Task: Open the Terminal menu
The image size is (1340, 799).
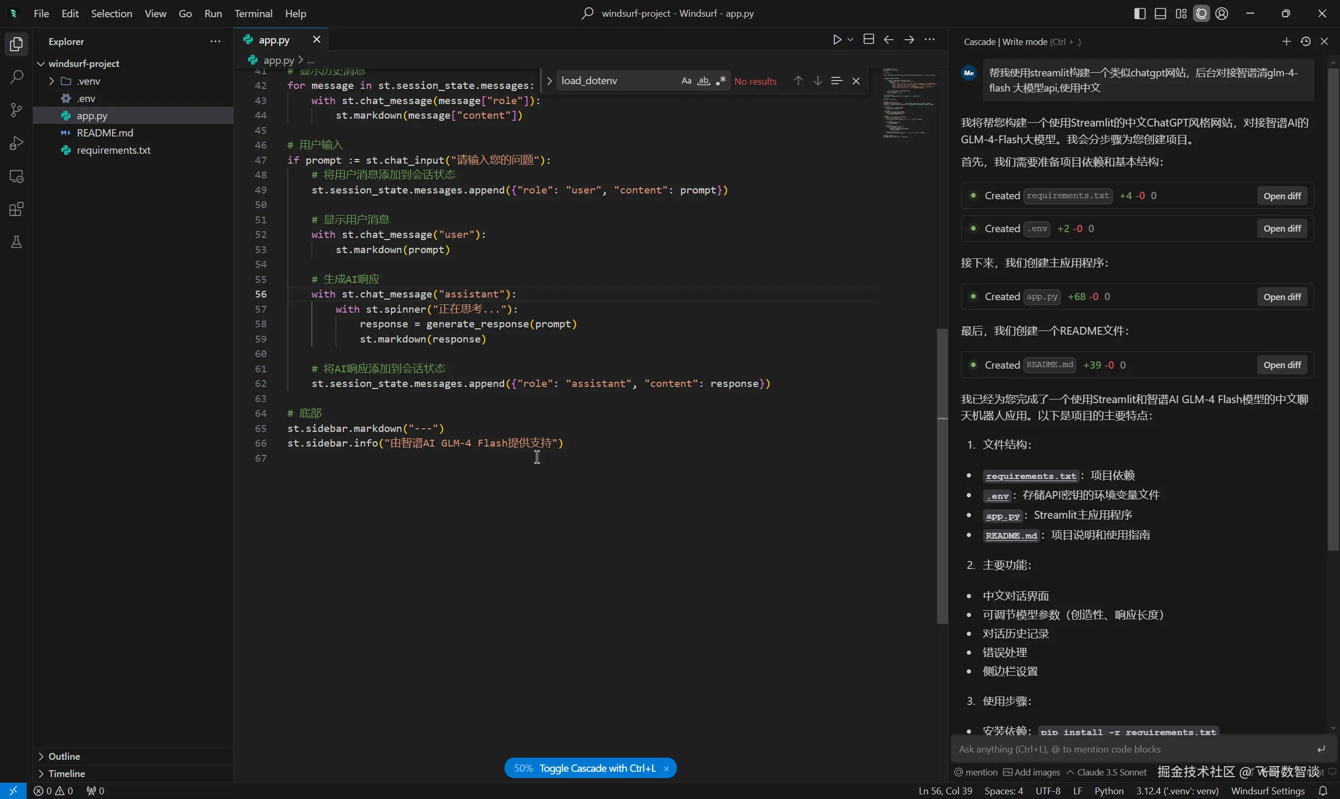Action: point(253,14)
